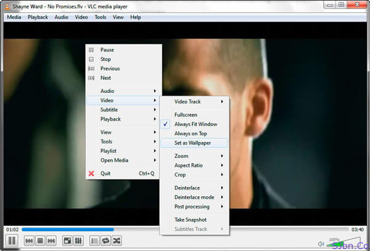Expand the Post processing submenu
Viewport: 370px width, 251px height.
click(x=194, y=207)
